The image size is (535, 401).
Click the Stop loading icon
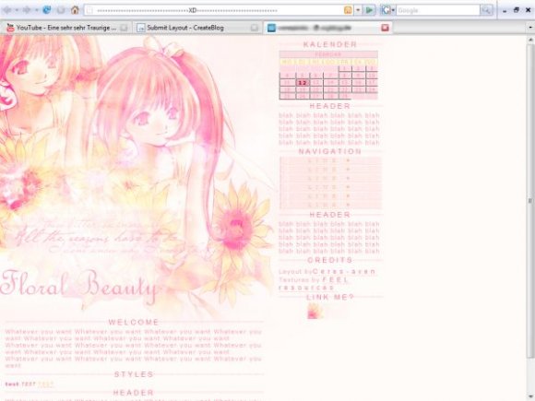coord(61,10)
